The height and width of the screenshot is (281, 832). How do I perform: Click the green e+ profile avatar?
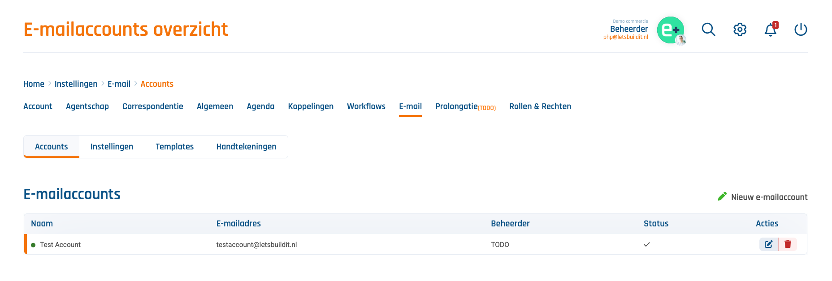pos(671,30)
